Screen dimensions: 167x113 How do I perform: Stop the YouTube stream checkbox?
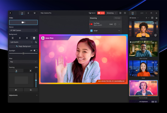point(115,24)
